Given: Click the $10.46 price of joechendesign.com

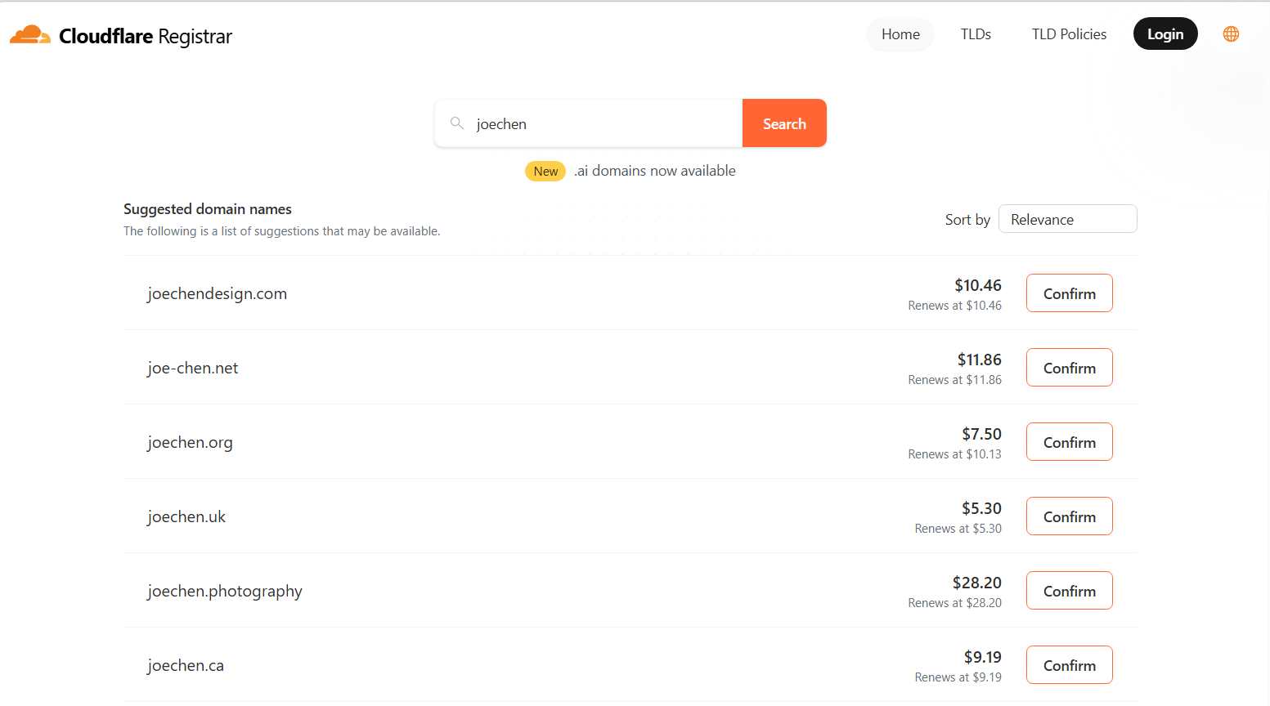Looking at the screenshot, I should point(978,285).
